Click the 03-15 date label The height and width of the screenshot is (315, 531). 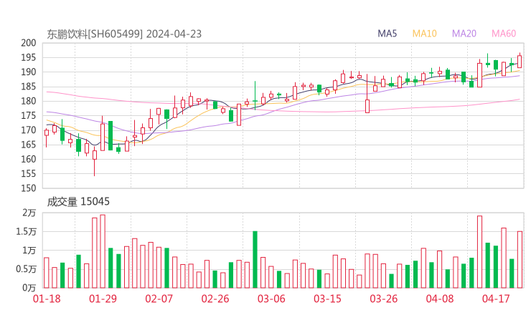click(x=327, y=299)
